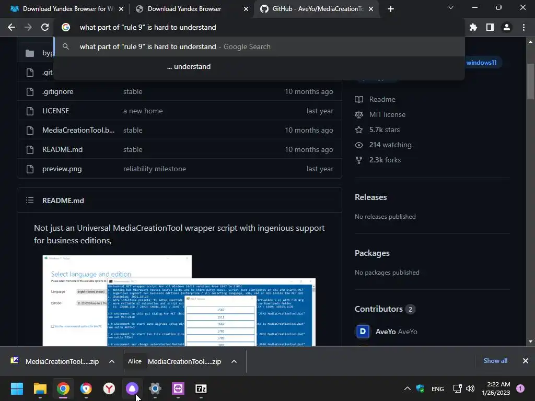Open the notification count badge
Image resolution: width=535 pixels, height=401 pixels.
click(x=520, y=388)
